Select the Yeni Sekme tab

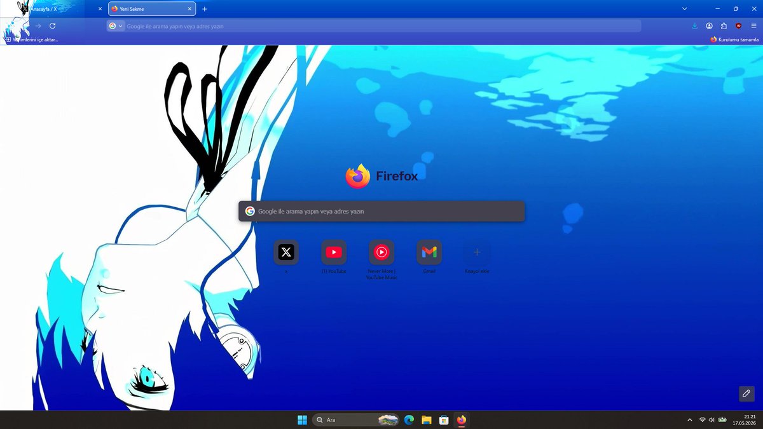pos(151,9)
